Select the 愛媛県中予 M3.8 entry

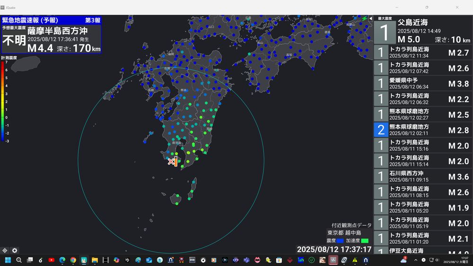(423, 83)
